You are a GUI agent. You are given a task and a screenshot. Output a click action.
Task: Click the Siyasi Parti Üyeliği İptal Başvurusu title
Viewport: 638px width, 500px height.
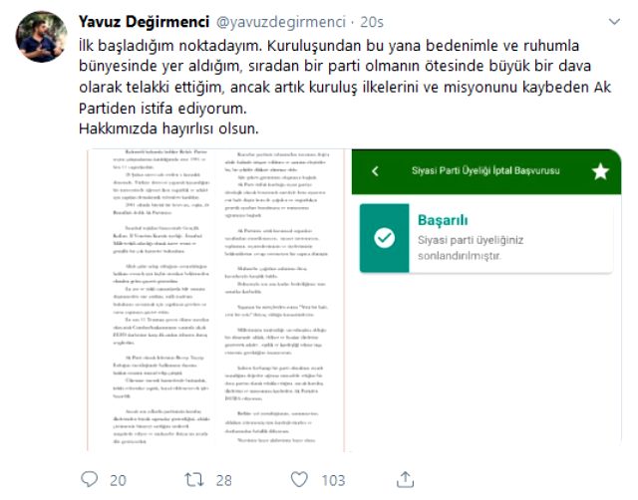pyautogui.click(x=485, y=170)
